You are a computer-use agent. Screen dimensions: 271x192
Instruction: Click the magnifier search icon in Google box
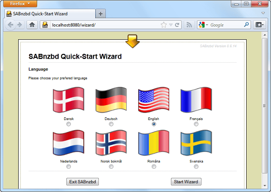(x=246, y=25)
